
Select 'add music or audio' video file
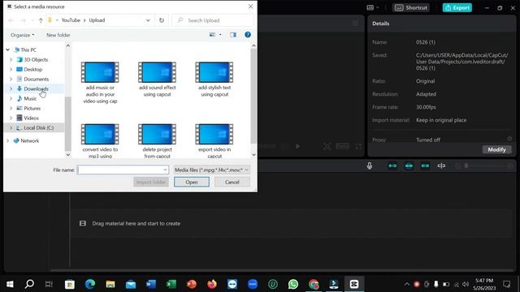click(x=100, y=83)
